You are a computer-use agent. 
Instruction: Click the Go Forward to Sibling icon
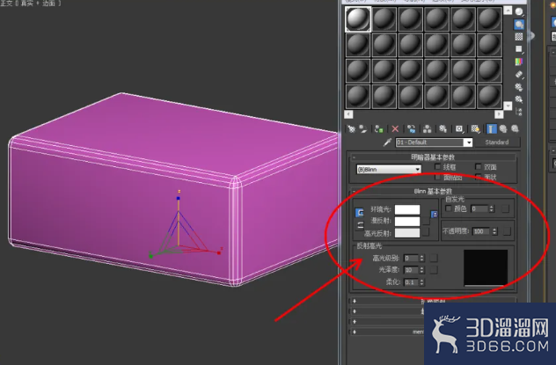[515, 129]
